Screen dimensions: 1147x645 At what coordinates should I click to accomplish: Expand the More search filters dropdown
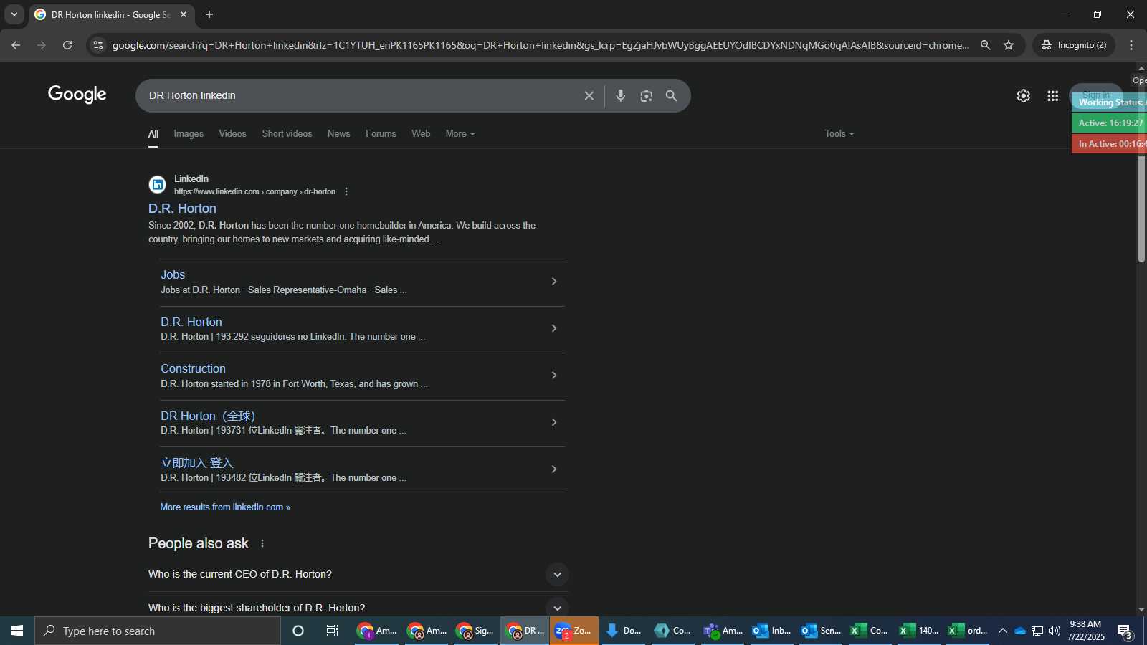pyautogui.click(x=460, y=134)
